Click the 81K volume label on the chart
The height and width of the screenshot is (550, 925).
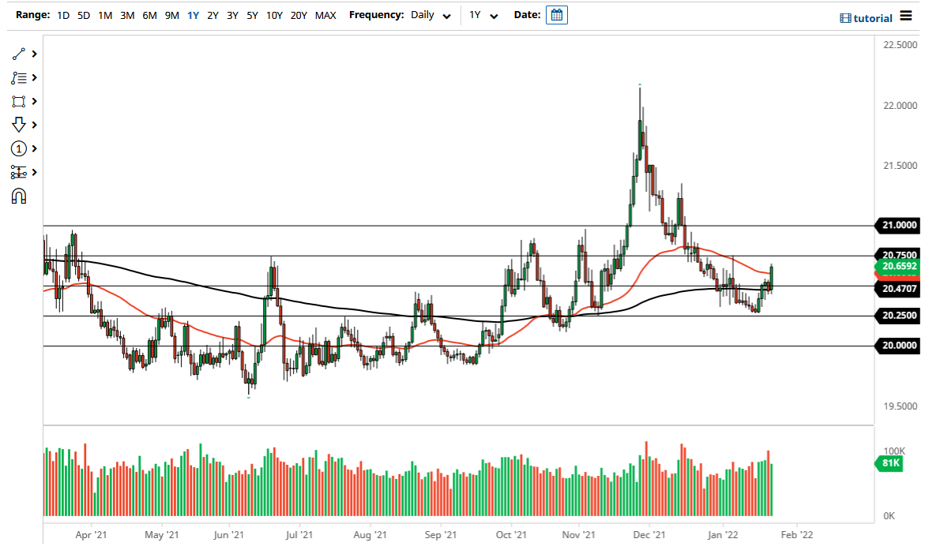(888, 464)
